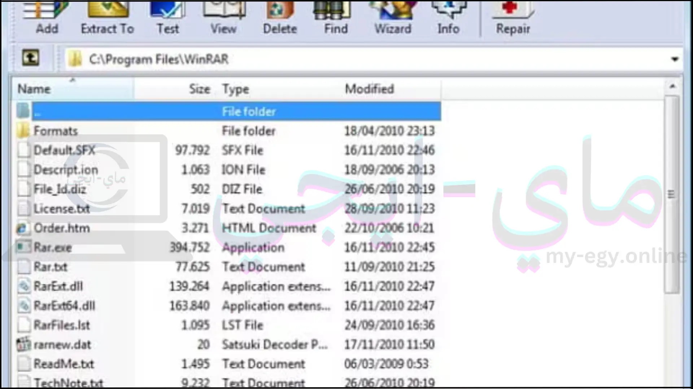Click the 18/04/2010 23:13 modified date

[389, 131]
